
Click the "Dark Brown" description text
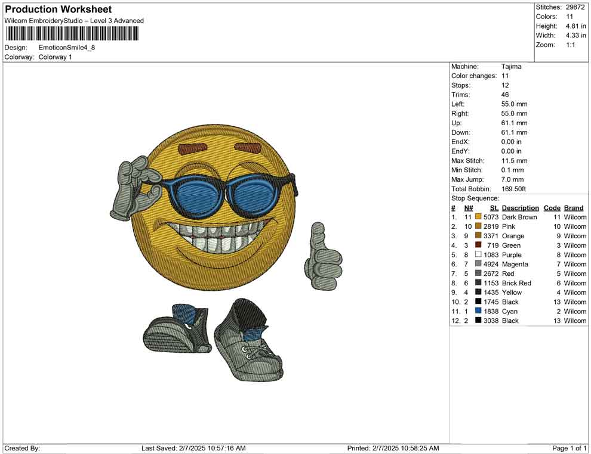pyautogui.click(x=519, y=217)
